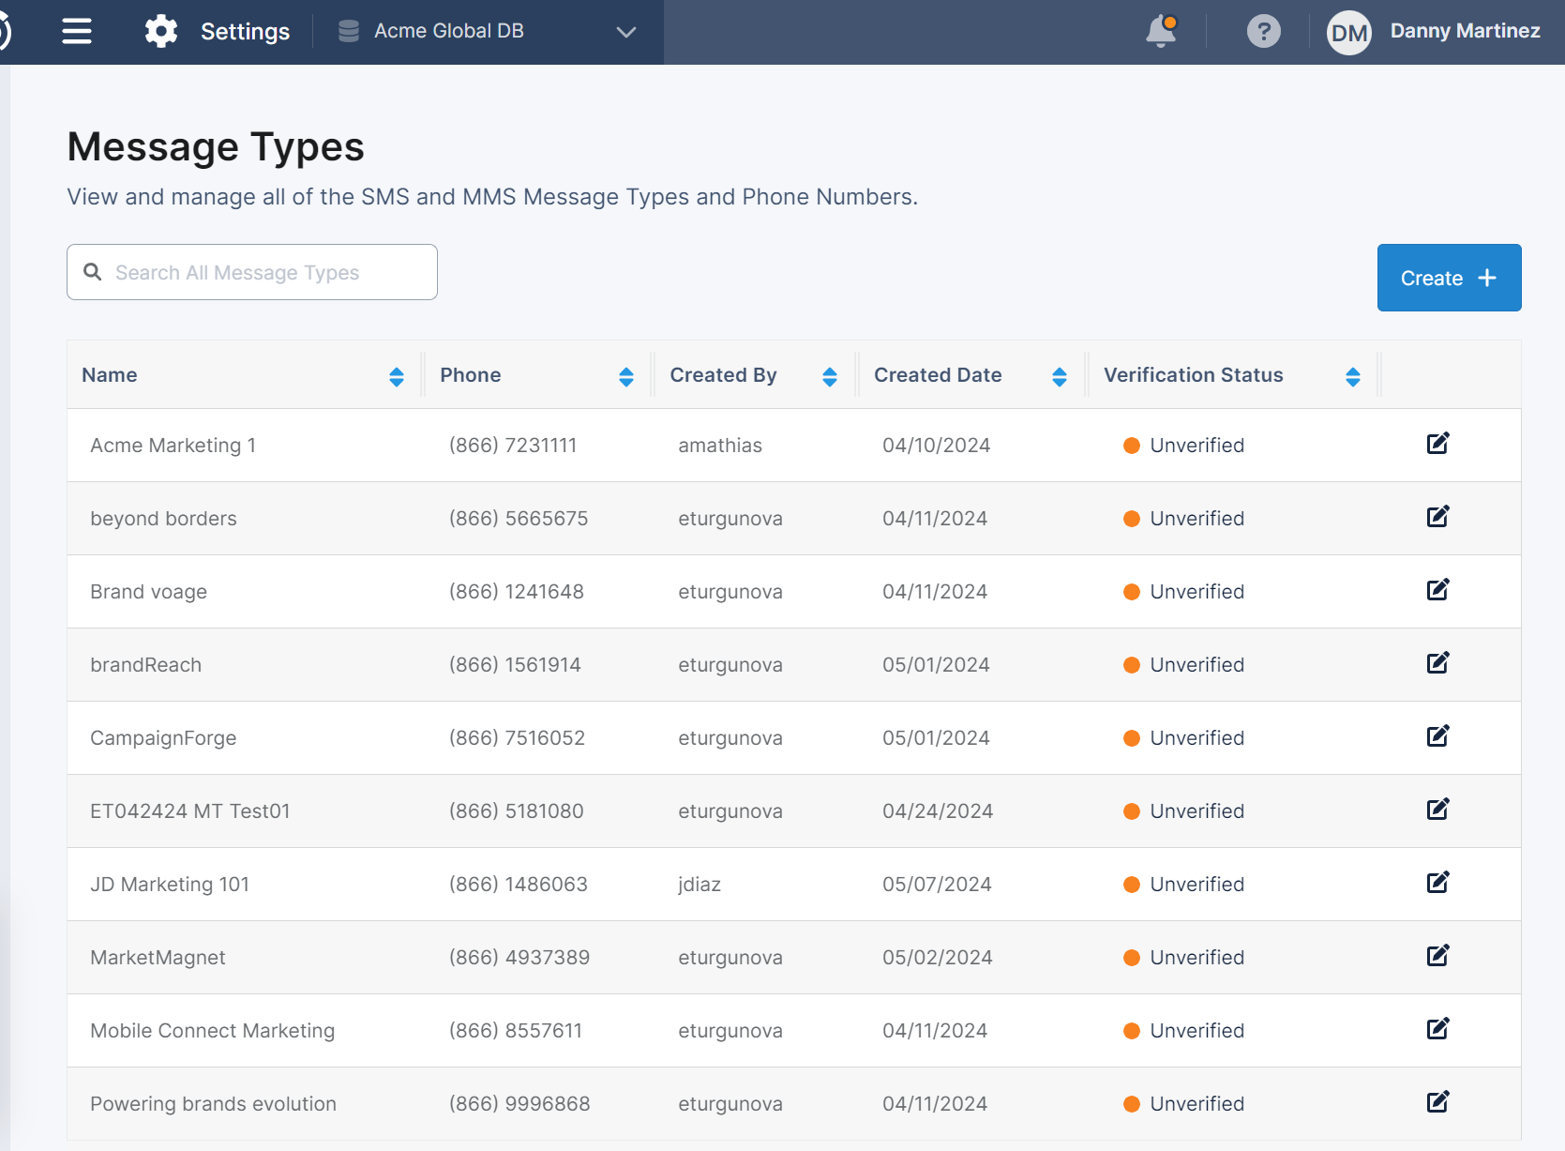Open the Danny Martinez user menu

point(1465,31)
